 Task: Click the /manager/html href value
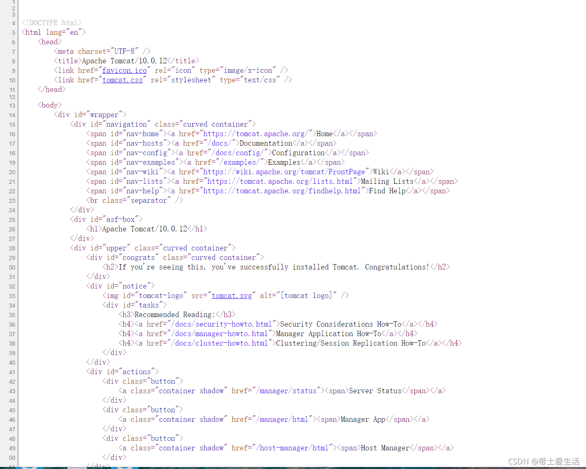(282, 419)
